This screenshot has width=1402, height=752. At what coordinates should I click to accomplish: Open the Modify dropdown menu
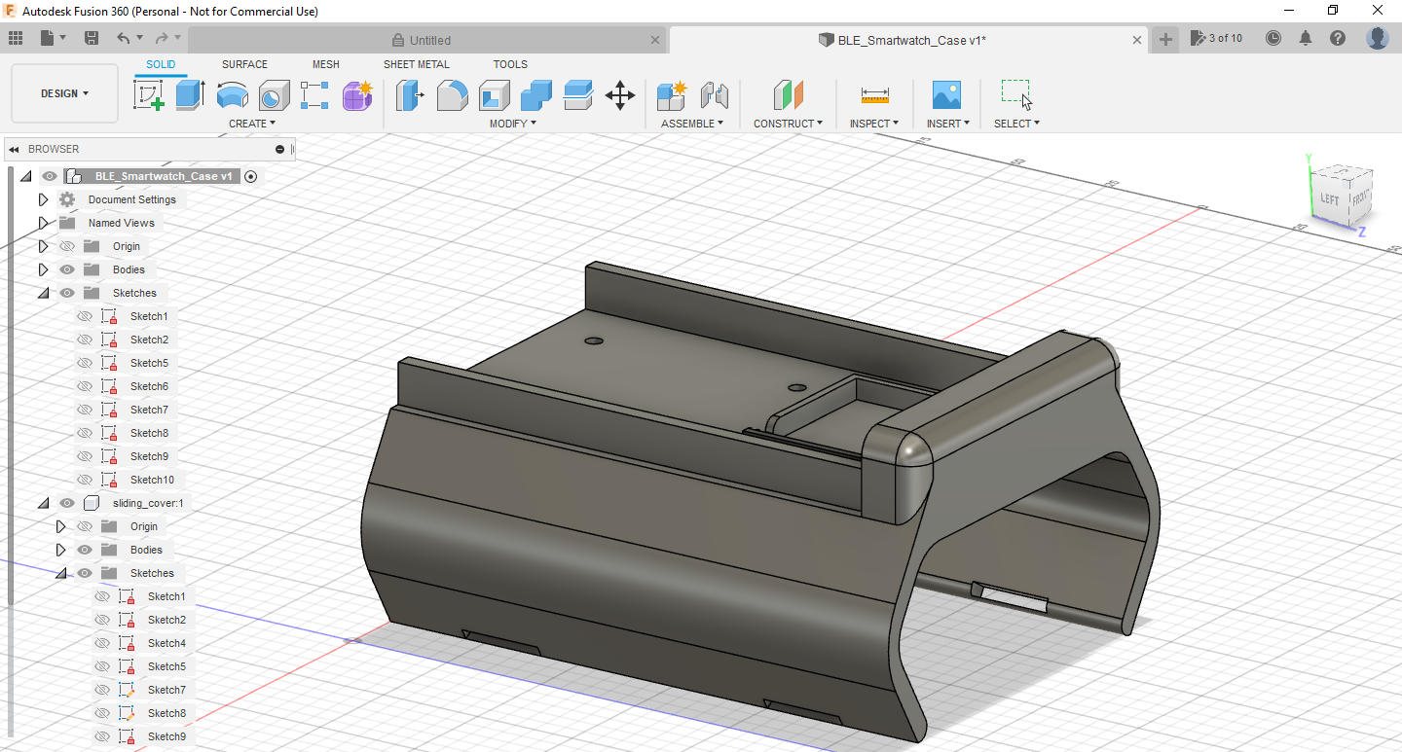(512, 123)
